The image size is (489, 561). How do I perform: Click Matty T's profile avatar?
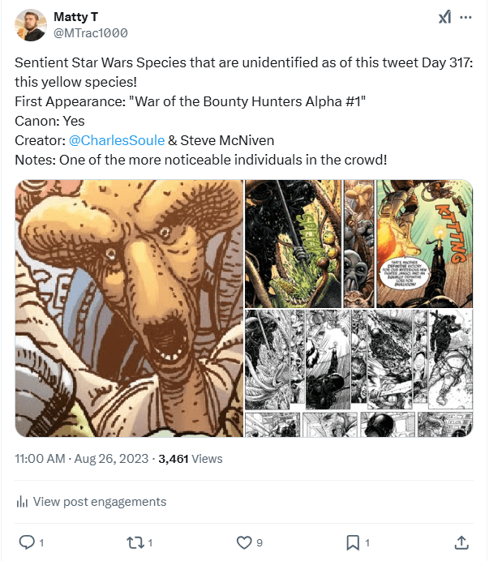(30, 24)
